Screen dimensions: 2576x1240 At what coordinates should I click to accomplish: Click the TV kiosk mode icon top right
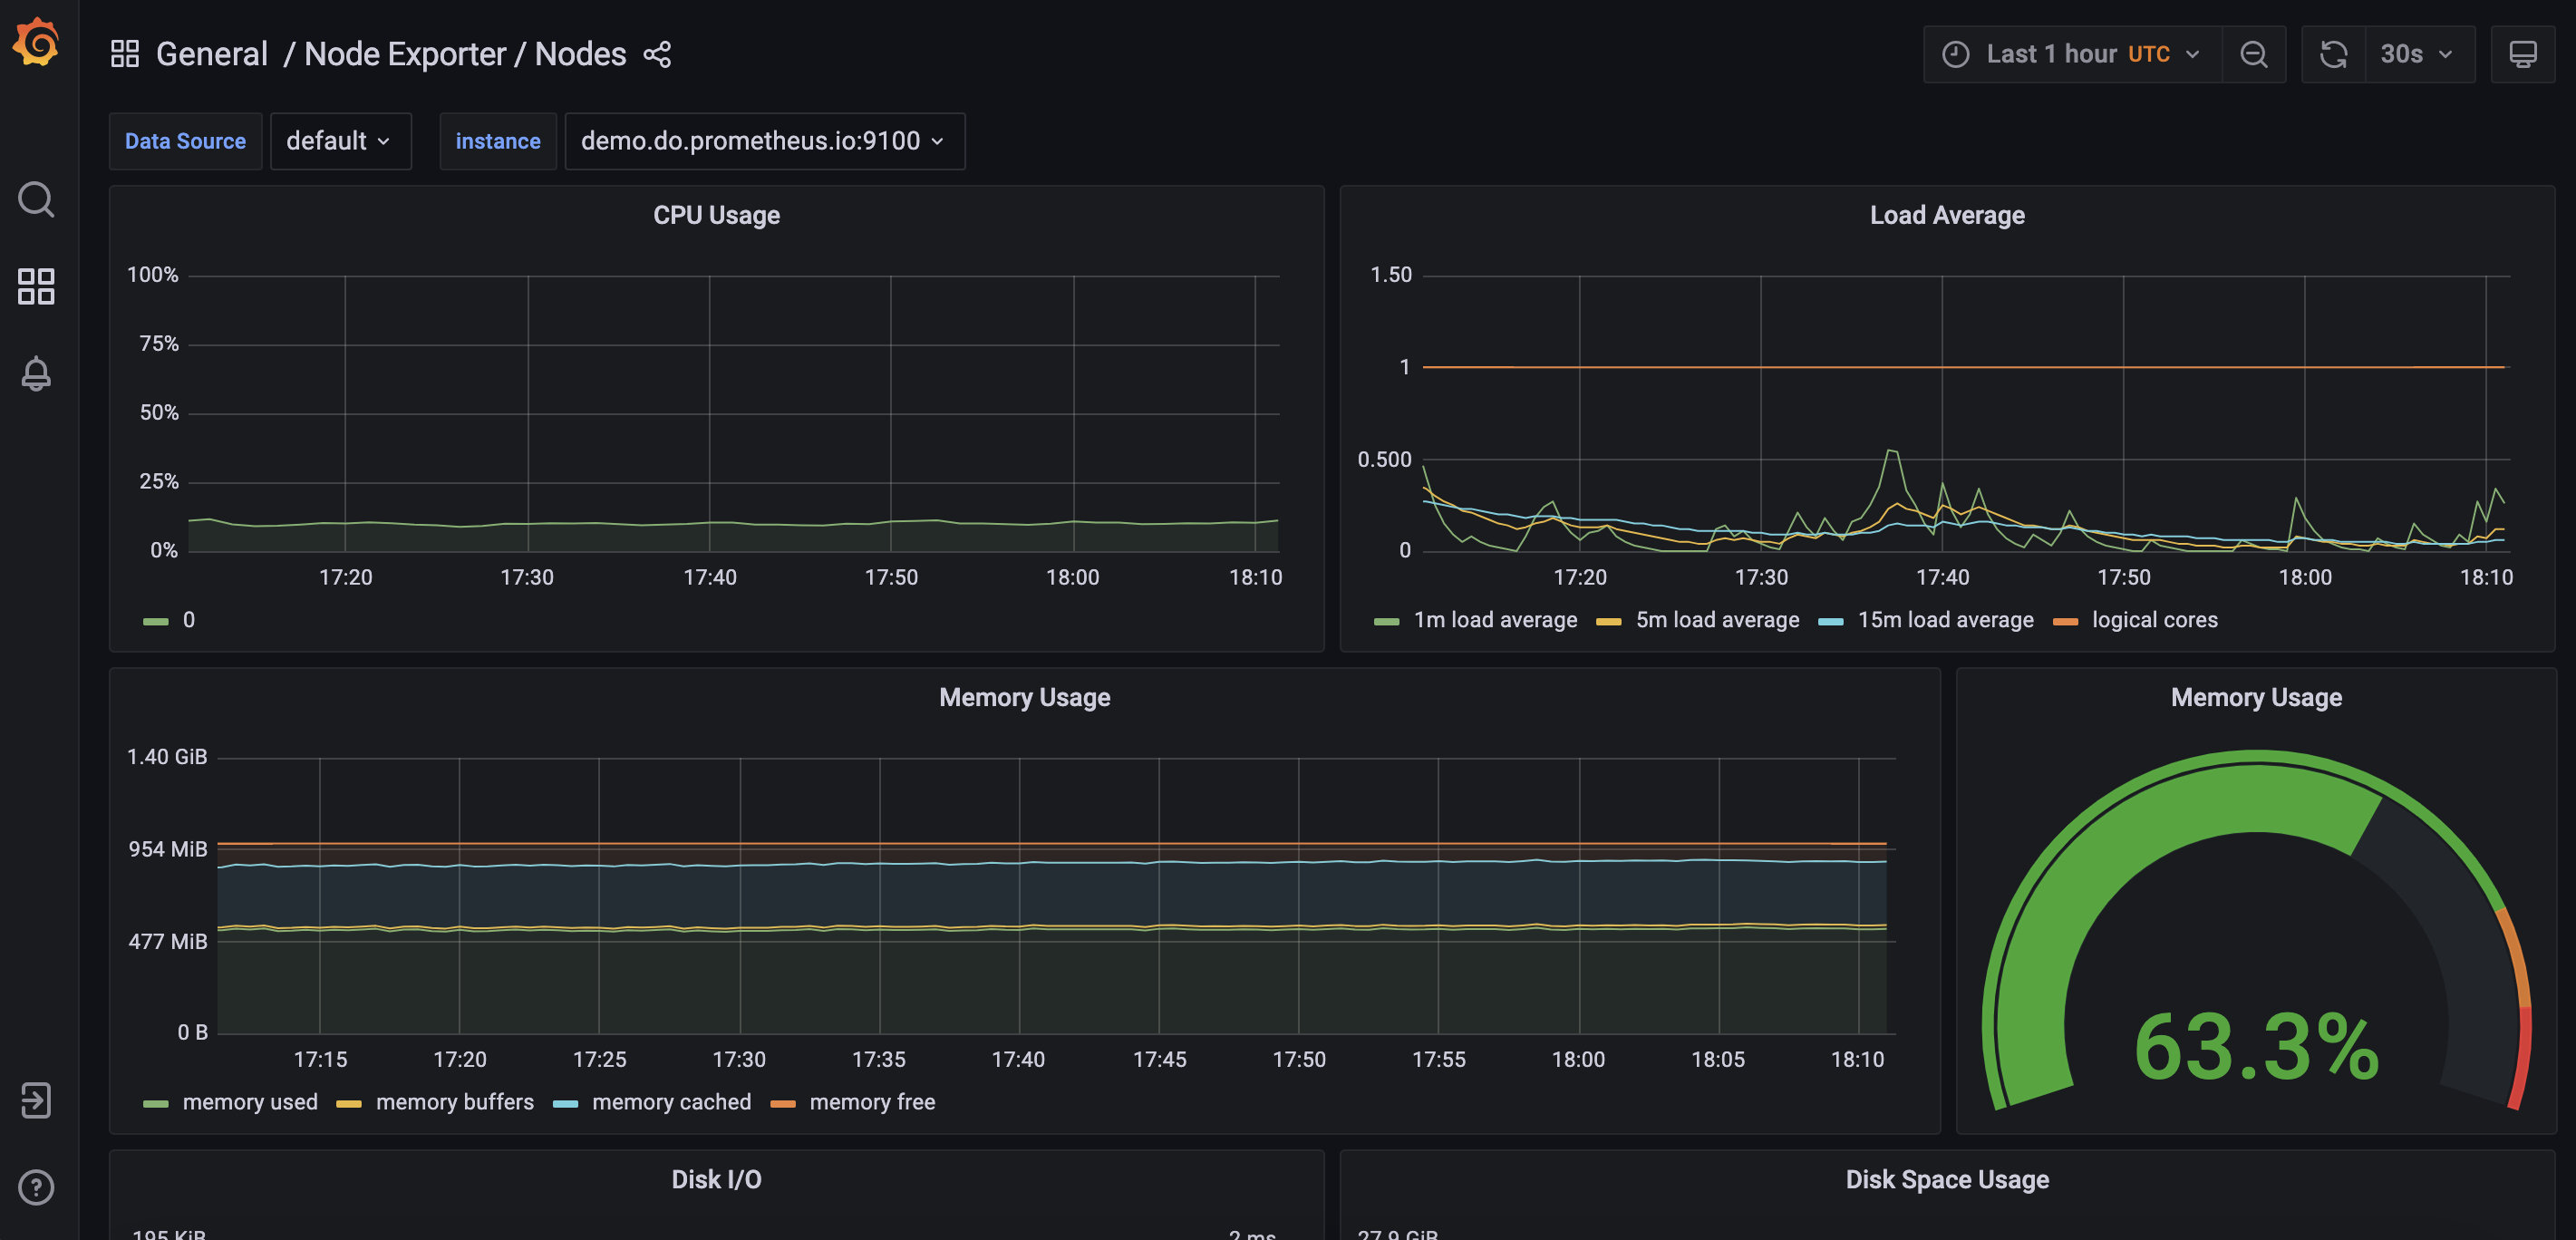tap(2523, 53)
